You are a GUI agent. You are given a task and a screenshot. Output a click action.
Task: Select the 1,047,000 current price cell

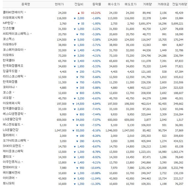point(61,130)
